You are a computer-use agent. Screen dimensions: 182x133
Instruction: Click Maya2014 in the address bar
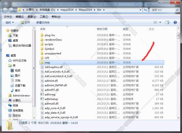click(x=85, y=10)
